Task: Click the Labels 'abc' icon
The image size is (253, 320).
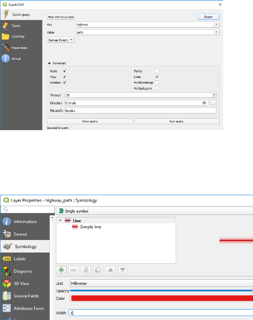Action: pos(7,259)
